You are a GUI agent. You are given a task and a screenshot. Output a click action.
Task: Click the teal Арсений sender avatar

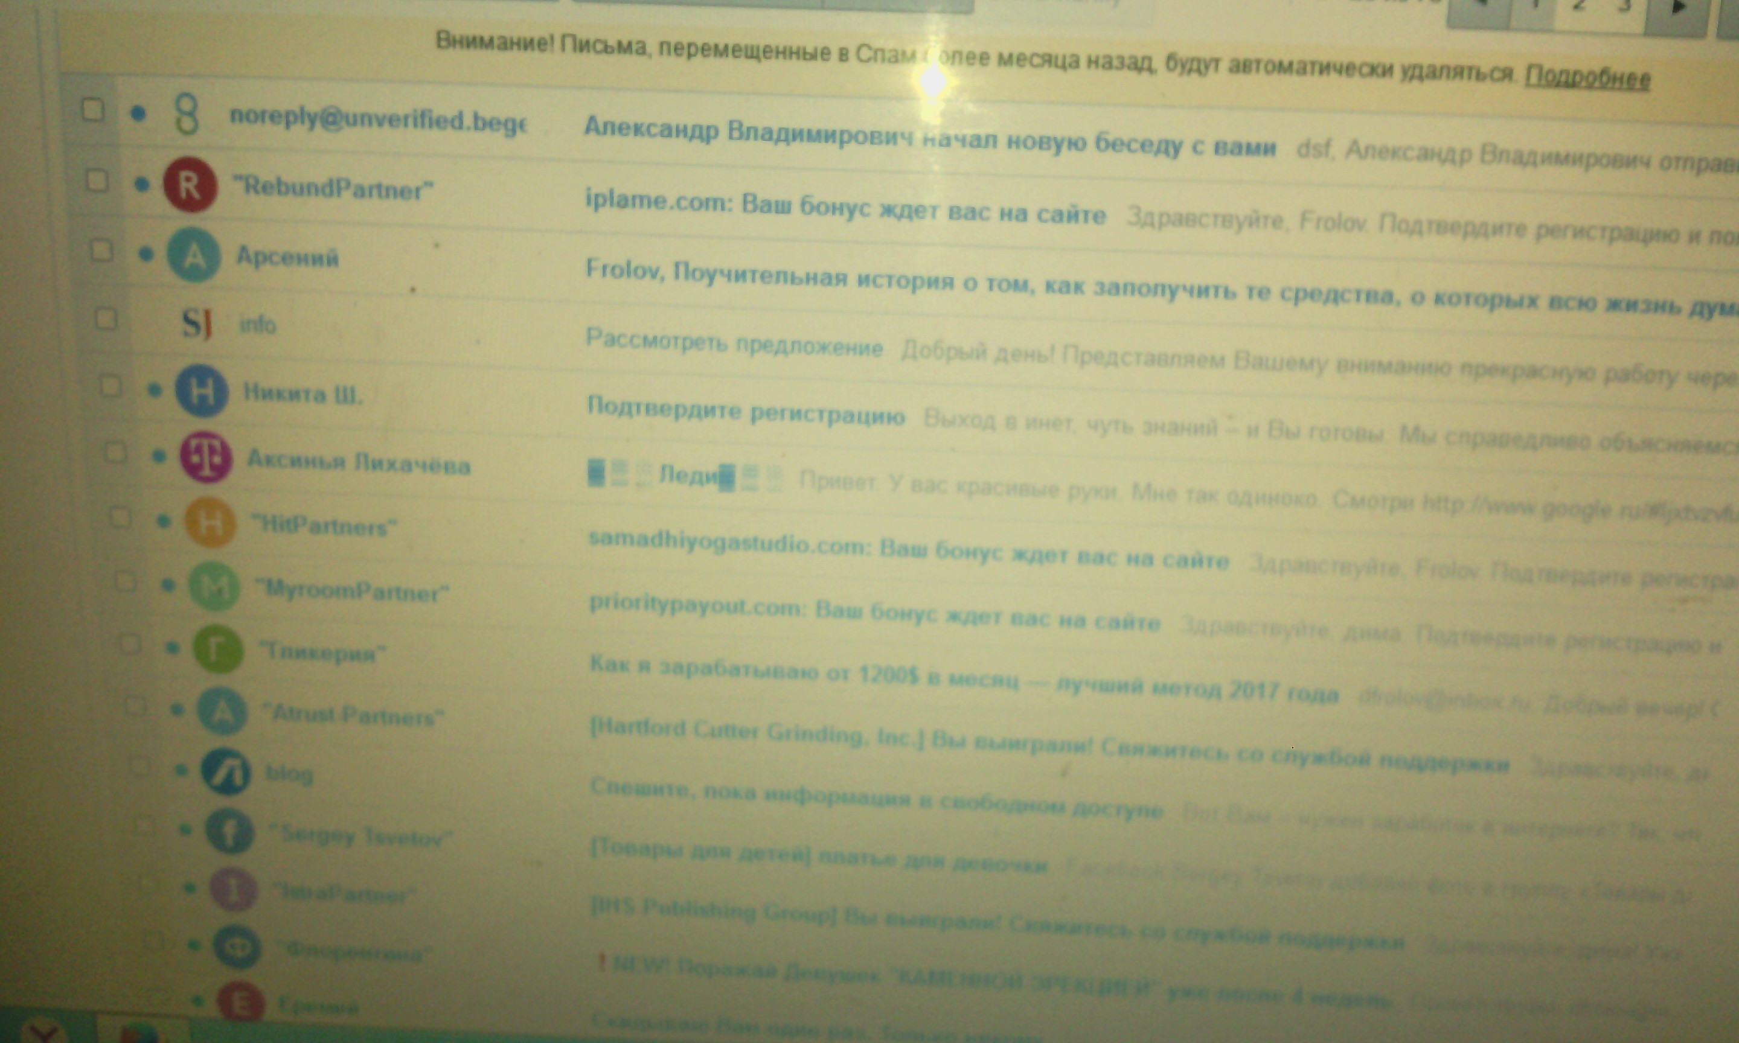click(193, 255)
